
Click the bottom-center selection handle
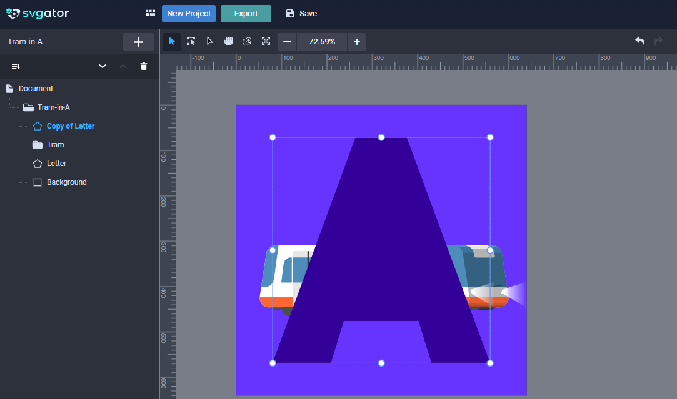tap(381, 363)
